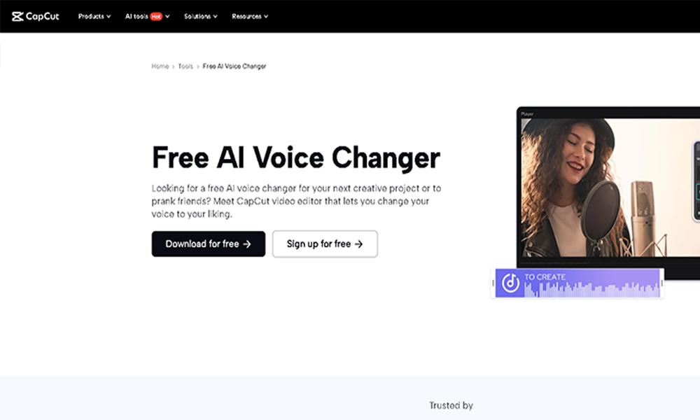Viewport: 700px width, 420px height.
Task: Click the TO CREATE audio waveform track
Action: click(x=577, y=283)
